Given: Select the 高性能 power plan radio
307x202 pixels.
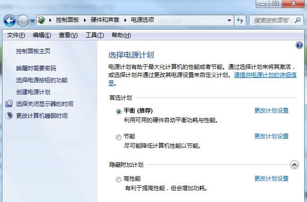Looking at the screenshot, I should (x=119, y=180).
